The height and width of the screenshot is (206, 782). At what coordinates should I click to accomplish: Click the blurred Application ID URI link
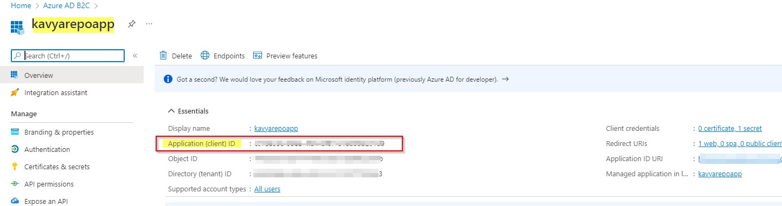740,159
